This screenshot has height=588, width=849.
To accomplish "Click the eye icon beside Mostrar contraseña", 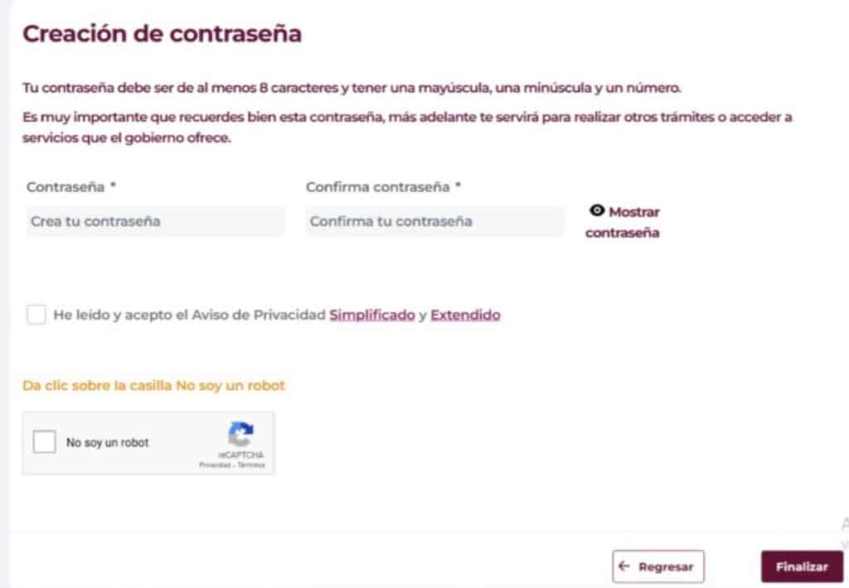I will [597, 211].
